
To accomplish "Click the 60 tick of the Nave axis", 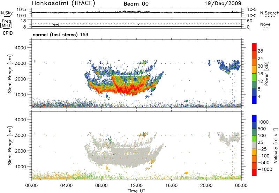I will 249,21.
